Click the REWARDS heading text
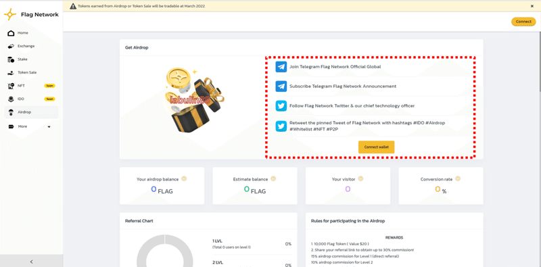Image resolution: width=541 pixels, height=267 pixels. click(394, 238)
